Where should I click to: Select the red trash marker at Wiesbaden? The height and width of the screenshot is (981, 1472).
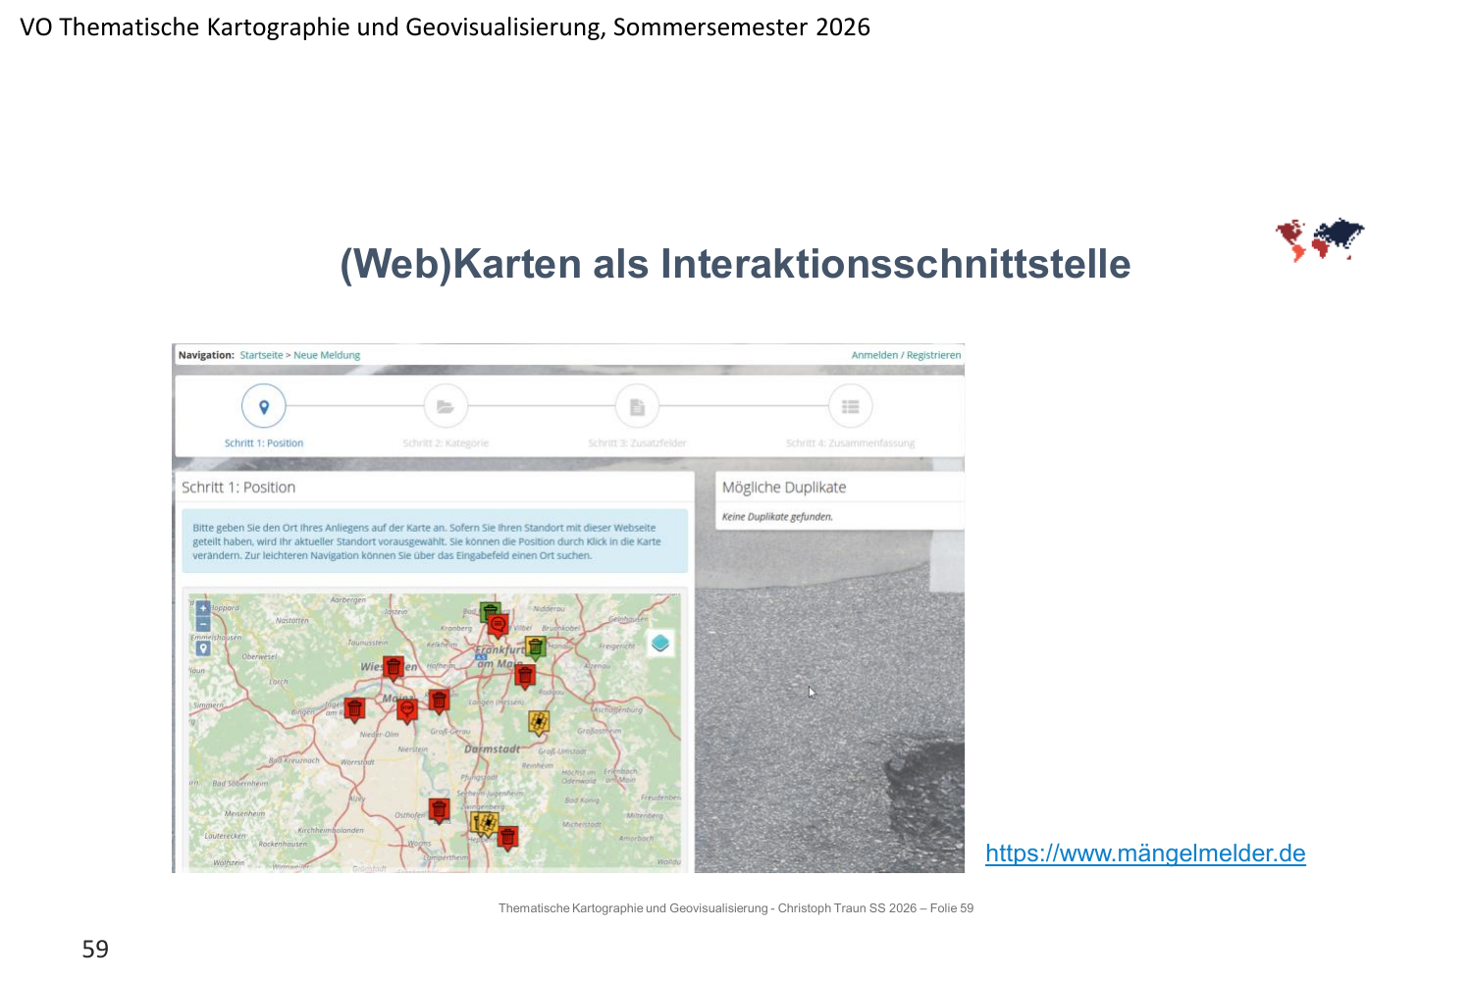394,668
